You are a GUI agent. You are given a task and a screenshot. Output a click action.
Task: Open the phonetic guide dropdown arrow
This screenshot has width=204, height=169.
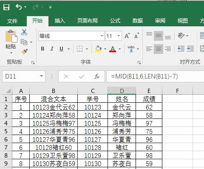pos(138,49)
